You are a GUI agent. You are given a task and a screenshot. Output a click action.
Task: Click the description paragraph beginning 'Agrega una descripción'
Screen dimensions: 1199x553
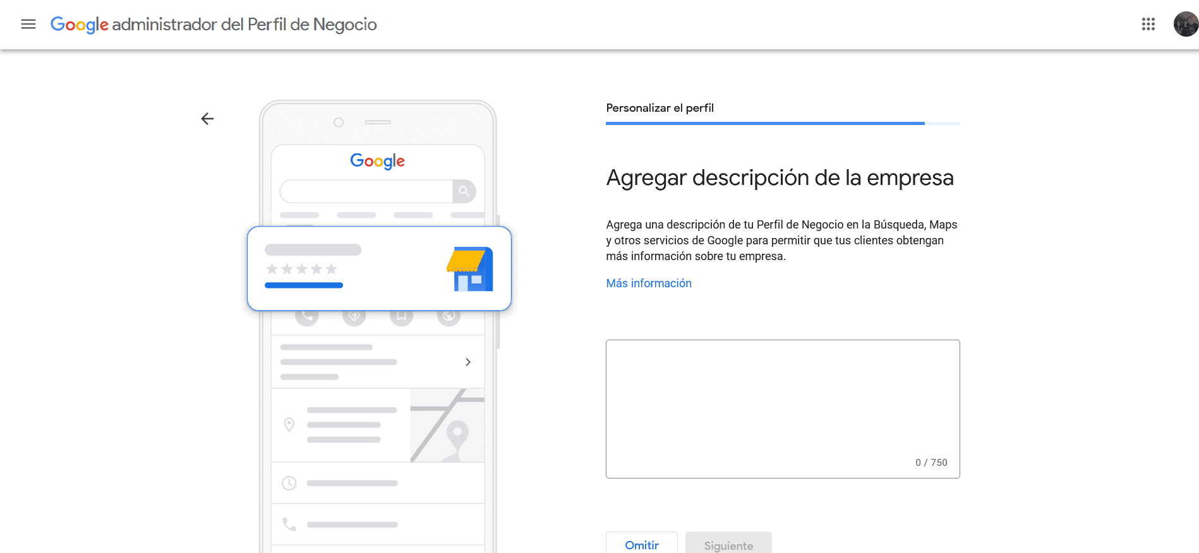pos(781,241)
